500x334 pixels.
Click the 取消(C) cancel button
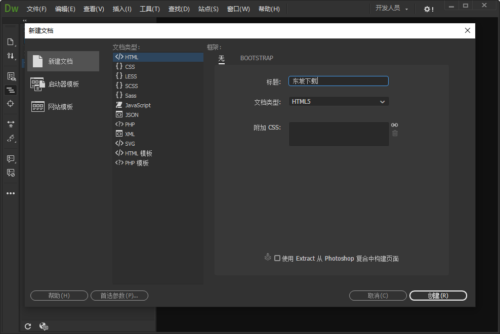pyautogui.click(x=378, y=296)
